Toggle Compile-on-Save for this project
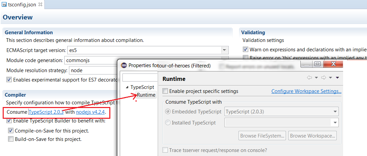The height and width of the screenshot is (156, 367). [x=11, y=131]
